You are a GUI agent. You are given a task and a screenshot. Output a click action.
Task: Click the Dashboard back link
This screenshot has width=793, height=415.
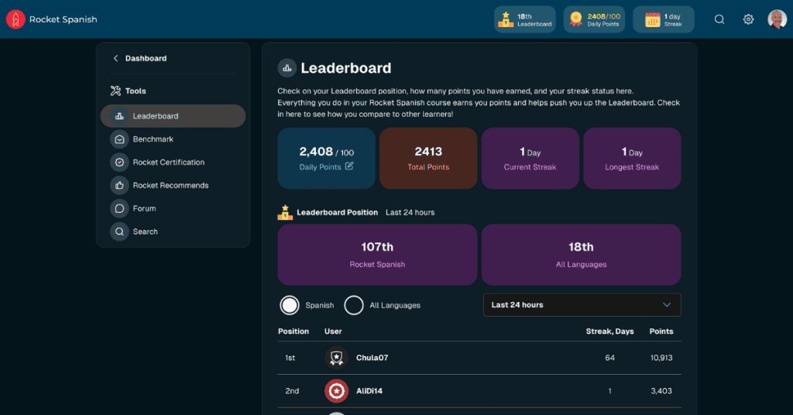[146, 58]
